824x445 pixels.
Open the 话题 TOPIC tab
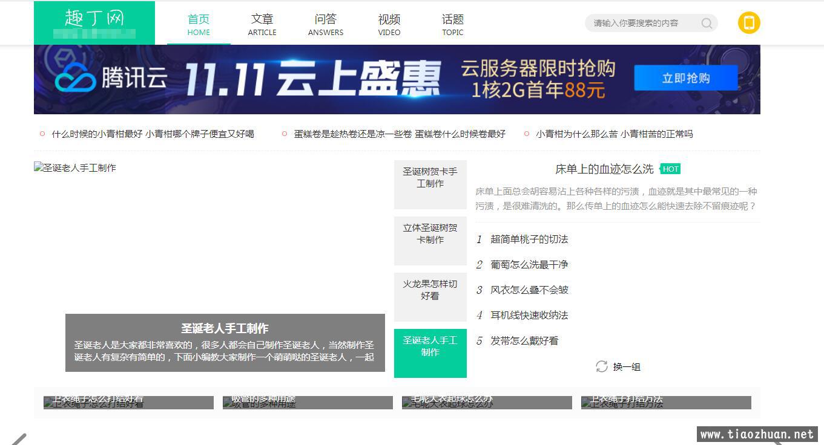(x=453, y=24)
